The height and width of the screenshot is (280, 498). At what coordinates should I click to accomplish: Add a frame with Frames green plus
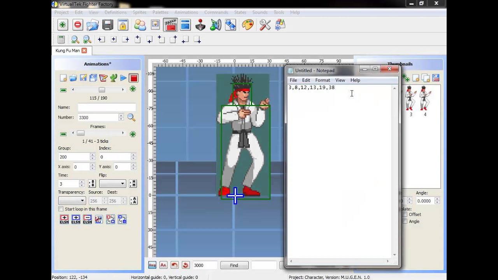(133, 134)
